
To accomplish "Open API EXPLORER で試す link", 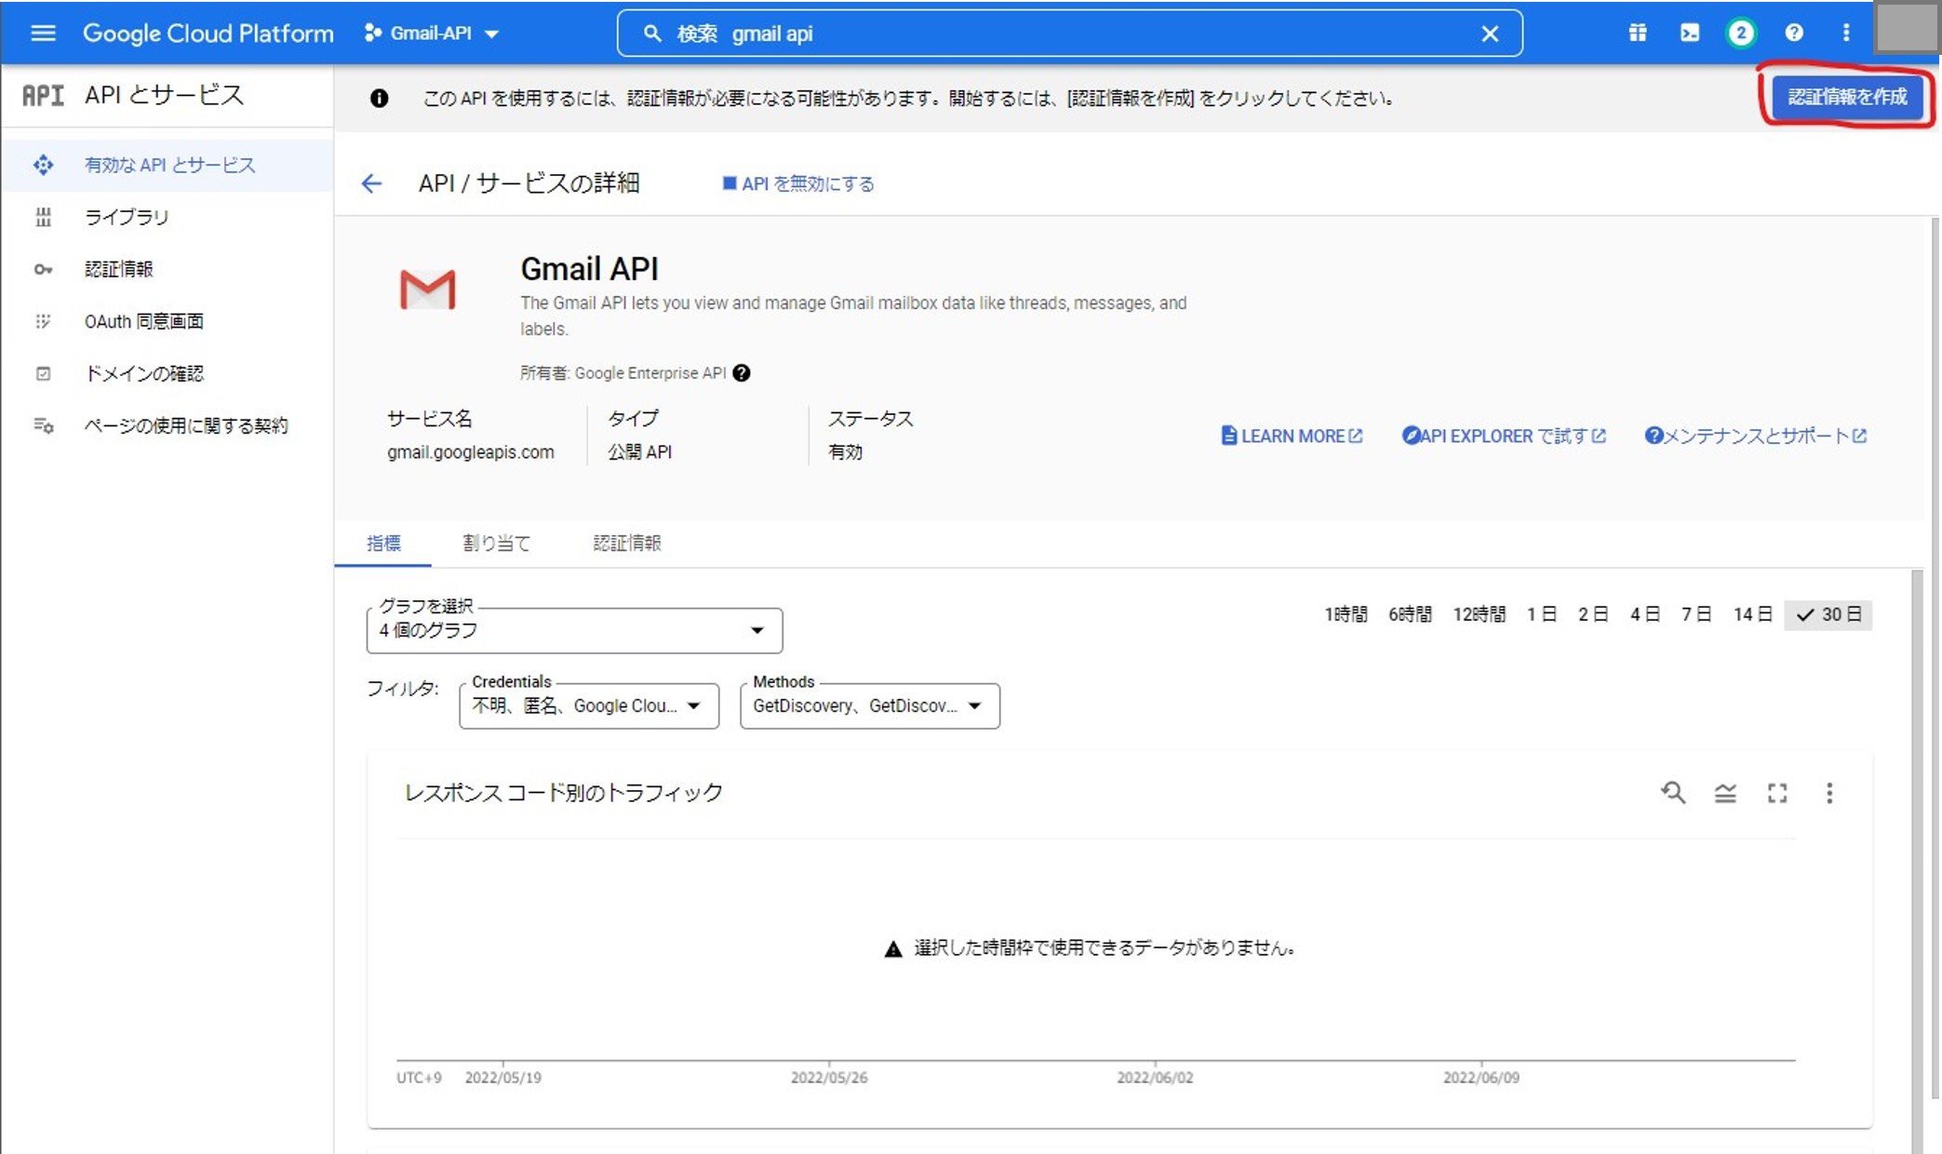I will pos(1504,436).
